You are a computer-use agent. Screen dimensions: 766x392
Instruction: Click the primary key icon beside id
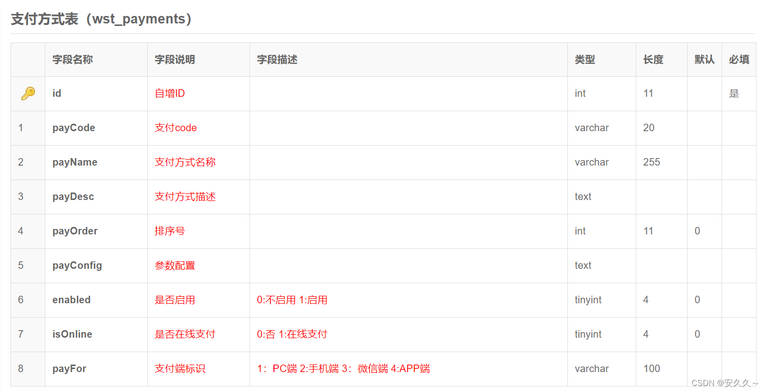point(28,93)
